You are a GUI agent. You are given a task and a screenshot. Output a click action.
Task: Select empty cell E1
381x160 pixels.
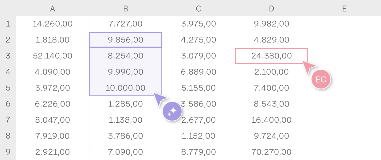(344, 24)
